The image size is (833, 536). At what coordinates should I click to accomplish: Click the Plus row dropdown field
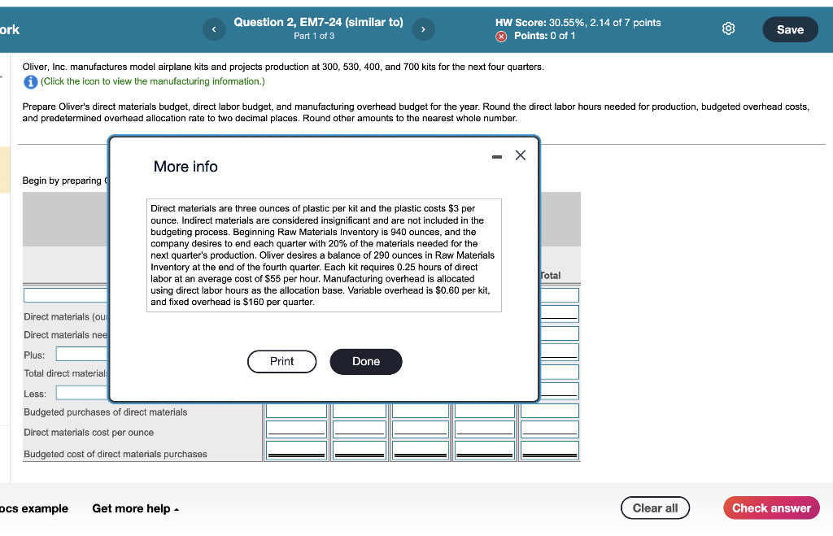tap(82, 354)
